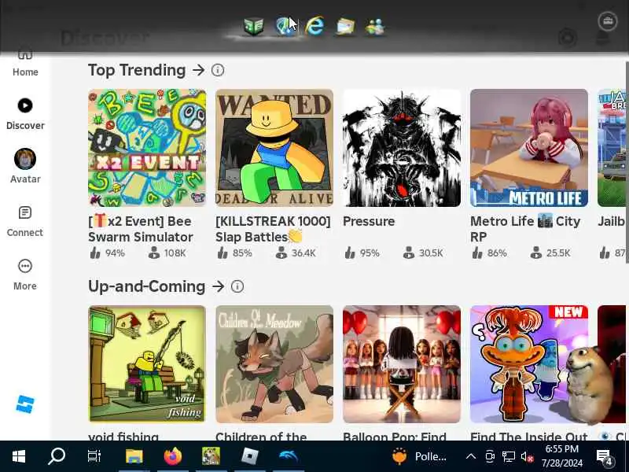The height and width of the screenshot is (472, 629).
Task: Open File Explorer from the taskbar
Action: click(134, 456)
